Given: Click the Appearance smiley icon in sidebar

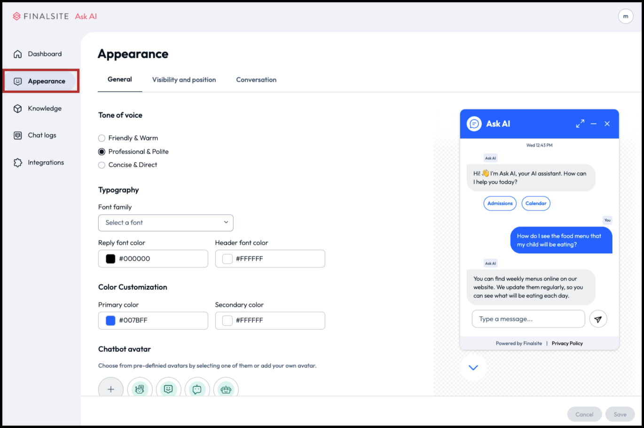Looking at the screenshot, I should pos(18,81).
